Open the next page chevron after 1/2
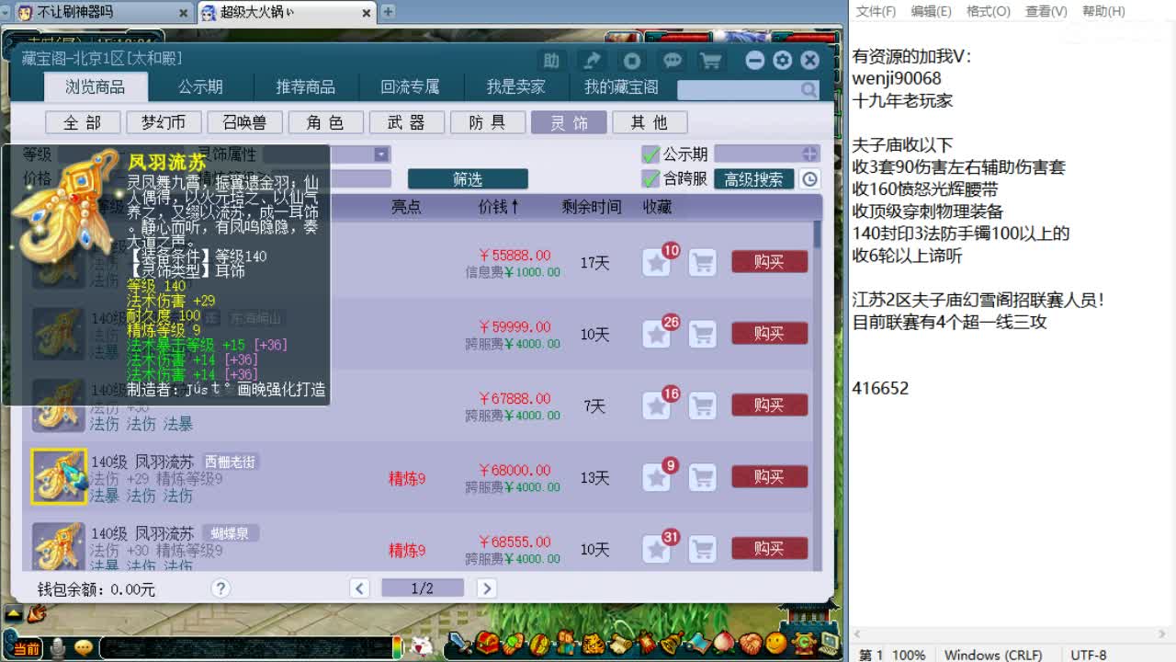The height and width of the screenshot is (662, 1176). 487,588
